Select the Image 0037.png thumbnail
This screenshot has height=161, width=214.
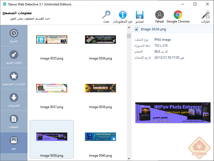[52, 88]
